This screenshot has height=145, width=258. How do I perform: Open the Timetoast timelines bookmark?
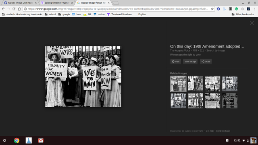coord(119,14)
